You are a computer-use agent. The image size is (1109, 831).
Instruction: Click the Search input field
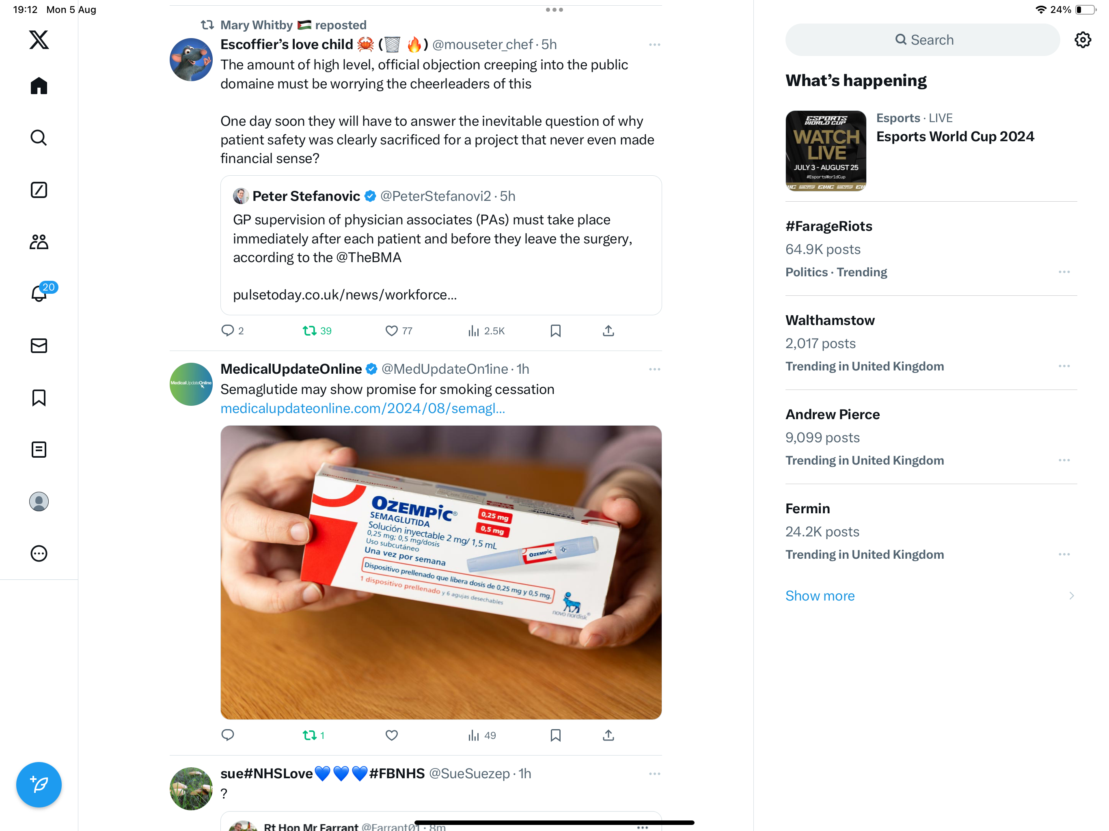point(923,40)
